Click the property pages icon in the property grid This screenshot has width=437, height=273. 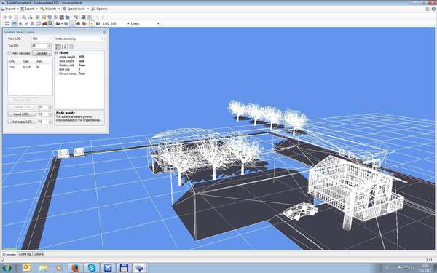click(71, 47)
